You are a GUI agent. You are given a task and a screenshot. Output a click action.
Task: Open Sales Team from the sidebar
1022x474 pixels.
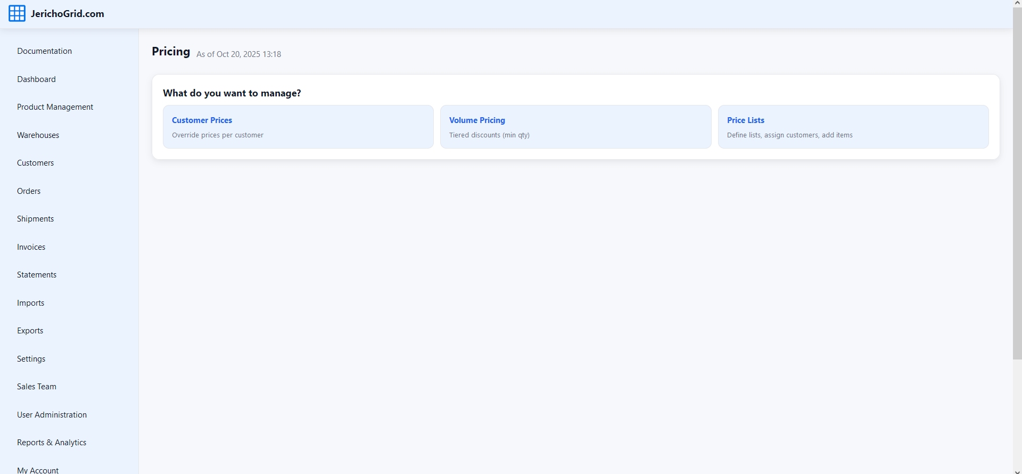[x=36, y=387]
